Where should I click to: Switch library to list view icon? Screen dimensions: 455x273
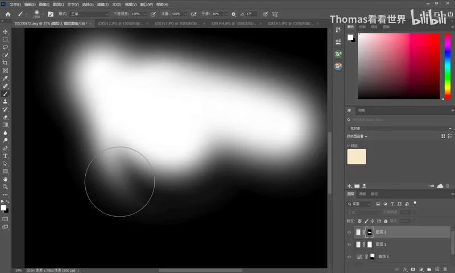click(x=450, y=136)
